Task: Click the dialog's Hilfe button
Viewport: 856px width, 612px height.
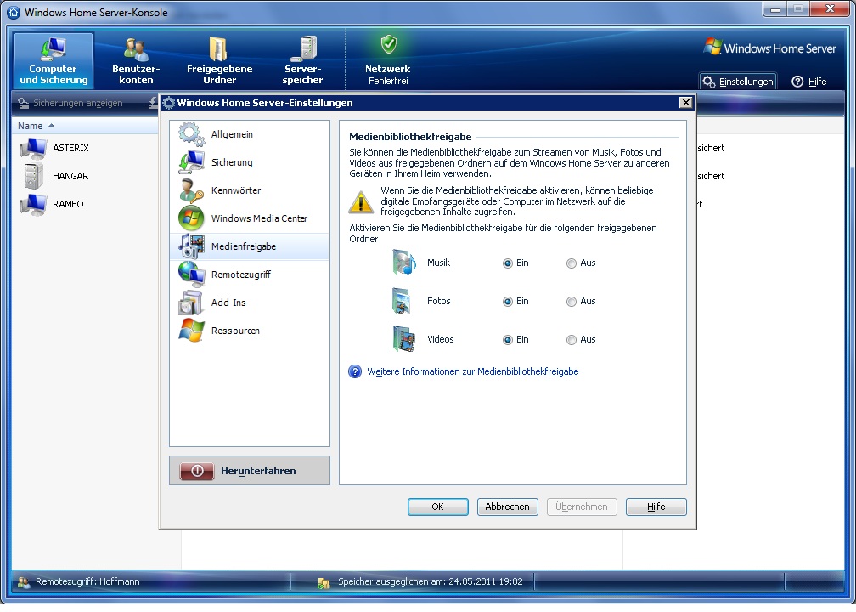Action: 656,507
